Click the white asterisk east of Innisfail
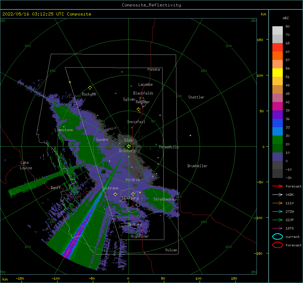 [x=160, y=115]
